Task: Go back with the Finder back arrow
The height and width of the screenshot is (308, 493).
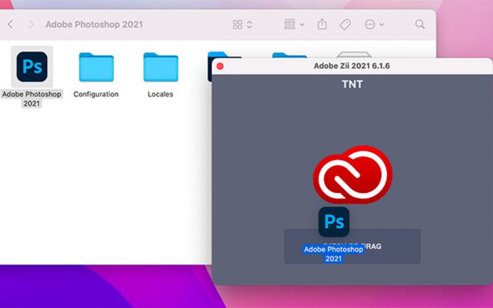Action: (x=10, y=24)
